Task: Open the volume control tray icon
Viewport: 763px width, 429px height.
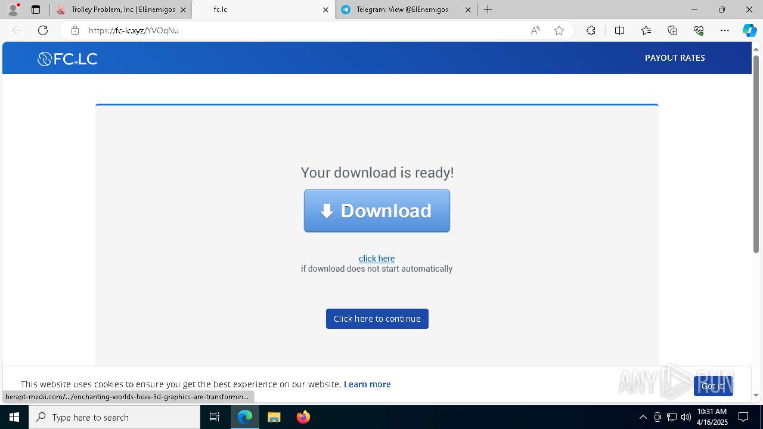Action: pyautogui.click(x=686, y=417)
